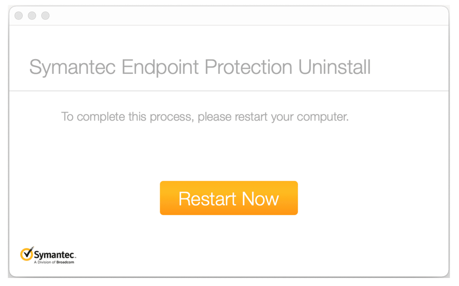Click the divider line below the heading
The width and height of the screenshot is (459, 286).
click(229, 91)
